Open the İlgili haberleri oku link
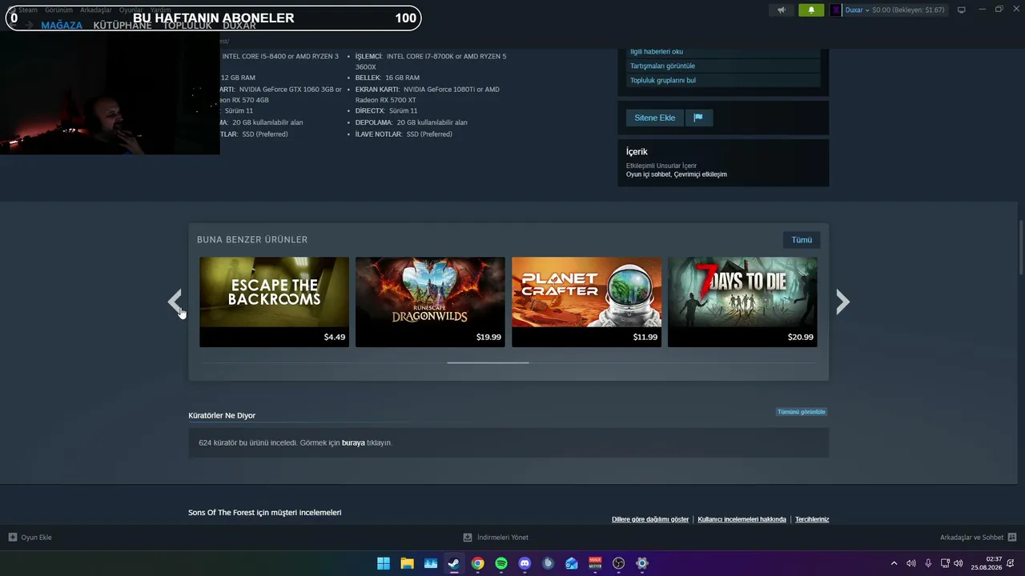This screenshot has height=576, width=1025. 657,51
